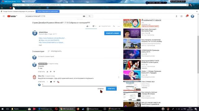The image size is (199, 111).
Task: Like the Miss_Tics comment thumbs-up
Action: pyautogui.click(x=51, y=82)
